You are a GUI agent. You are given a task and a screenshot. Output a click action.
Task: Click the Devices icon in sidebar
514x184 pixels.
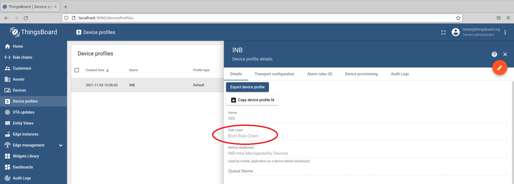pyautogui.click(x=7, y=90)
